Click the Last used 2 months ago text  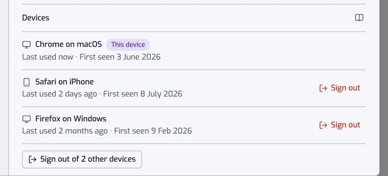(65, 131)
